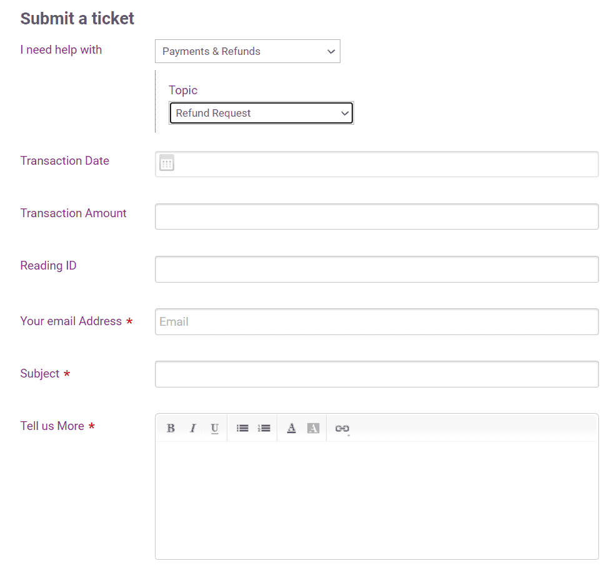Click the "Your email Address" label
Viewport: 614px width, 566px height.
pyautogui.click(x=71, y=321)
